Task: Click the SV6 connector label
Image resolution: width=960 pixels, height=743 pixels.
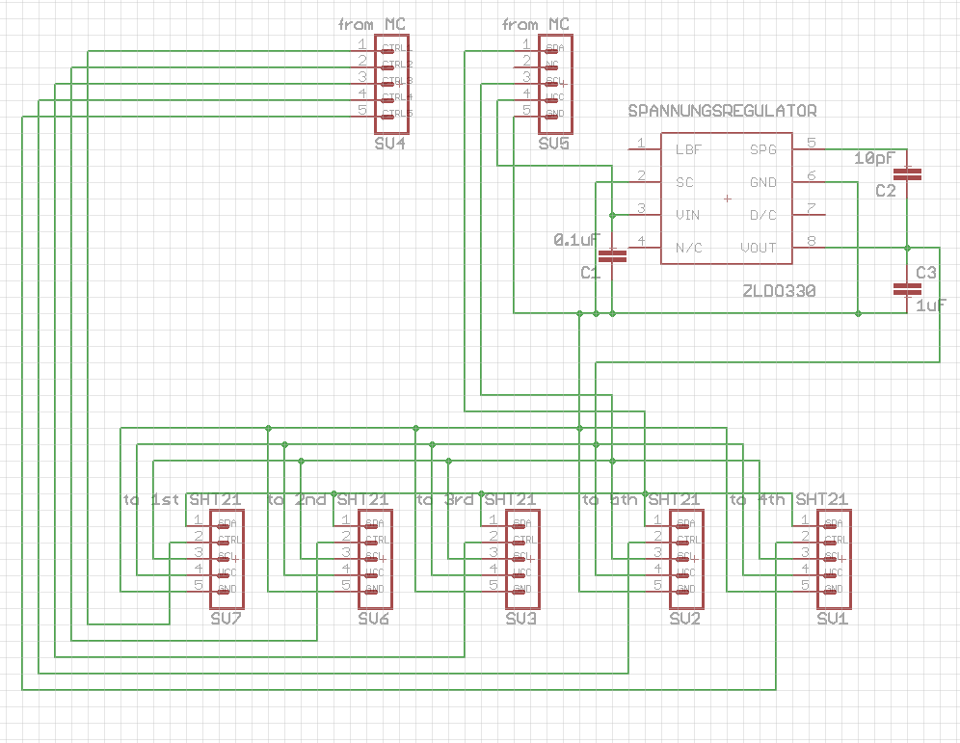Action: (373, 619)
